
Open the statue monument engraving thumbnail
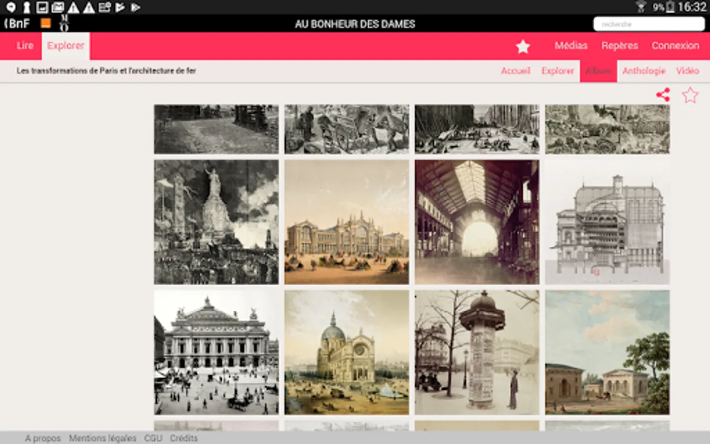point(216,222)
